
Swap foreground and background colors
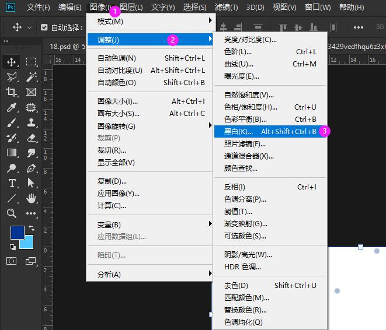coord(32,228)
